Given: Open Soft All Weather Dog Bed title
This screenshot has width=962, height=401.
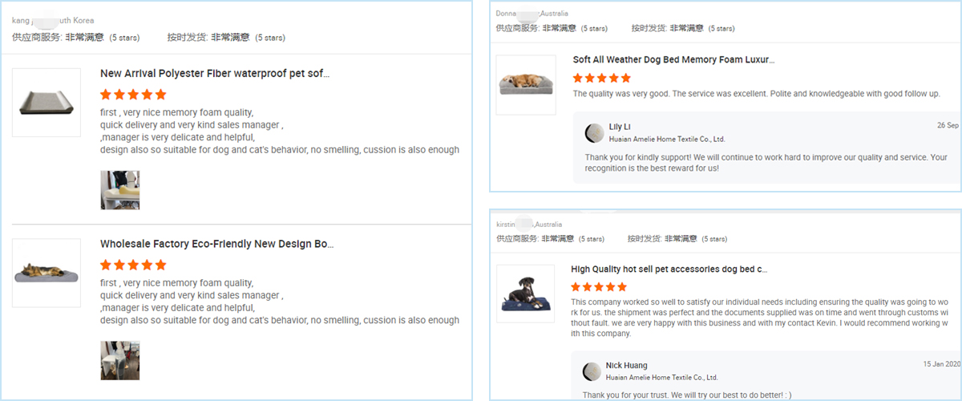Looking at the screenshot, I should click(x=673, y=59).
